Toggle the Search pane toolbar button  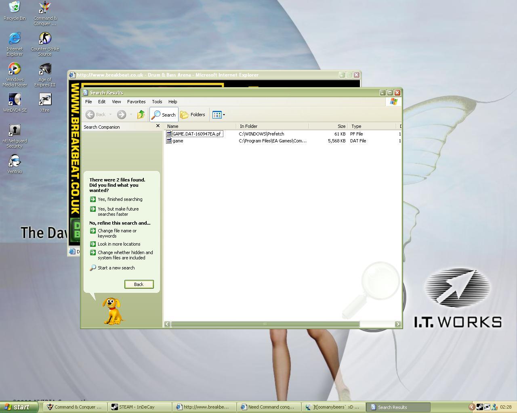164,115
